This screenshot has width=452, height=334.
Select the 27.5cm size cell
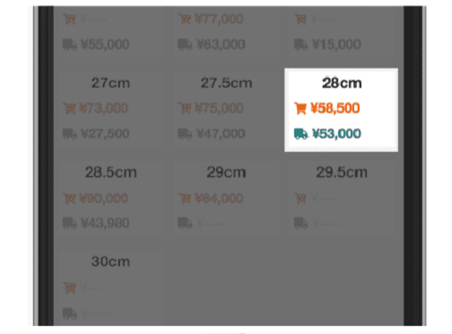(226, 110)
